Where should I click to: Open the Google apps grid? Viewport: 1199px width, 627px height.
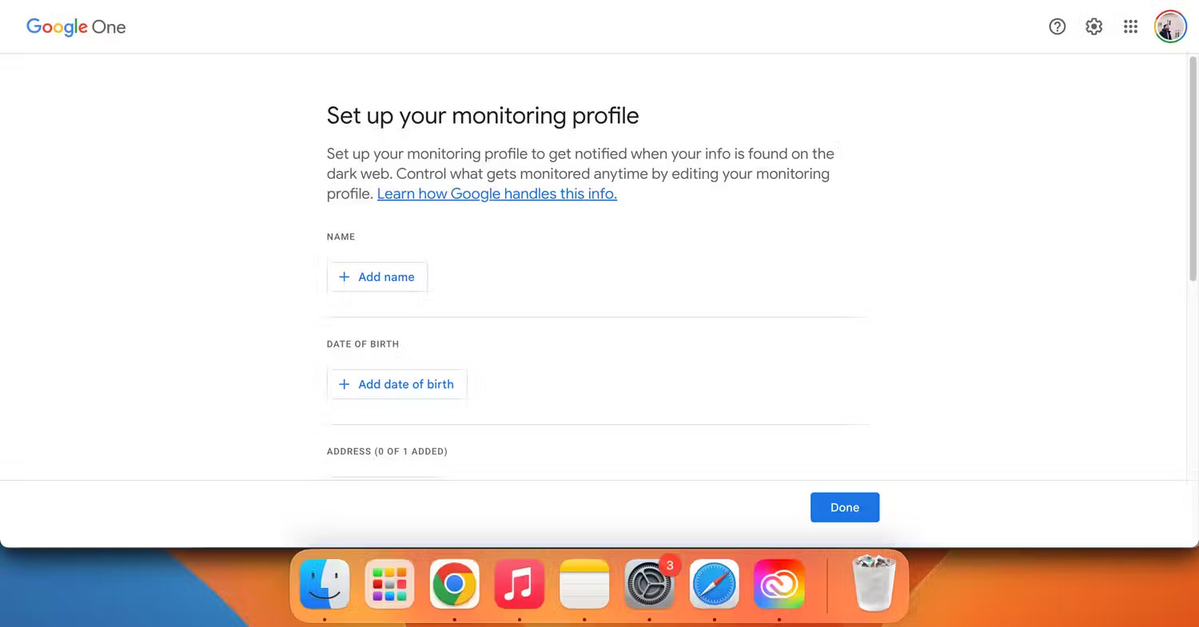click(1130, 26)
